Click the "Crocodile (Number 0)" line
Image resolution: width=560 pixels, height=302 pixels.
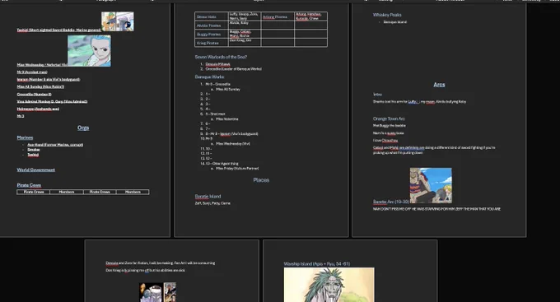(x=35, y=95)
